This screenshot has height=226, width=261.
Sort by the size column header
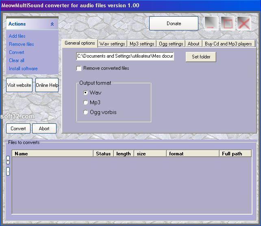(x=150, y=153)
